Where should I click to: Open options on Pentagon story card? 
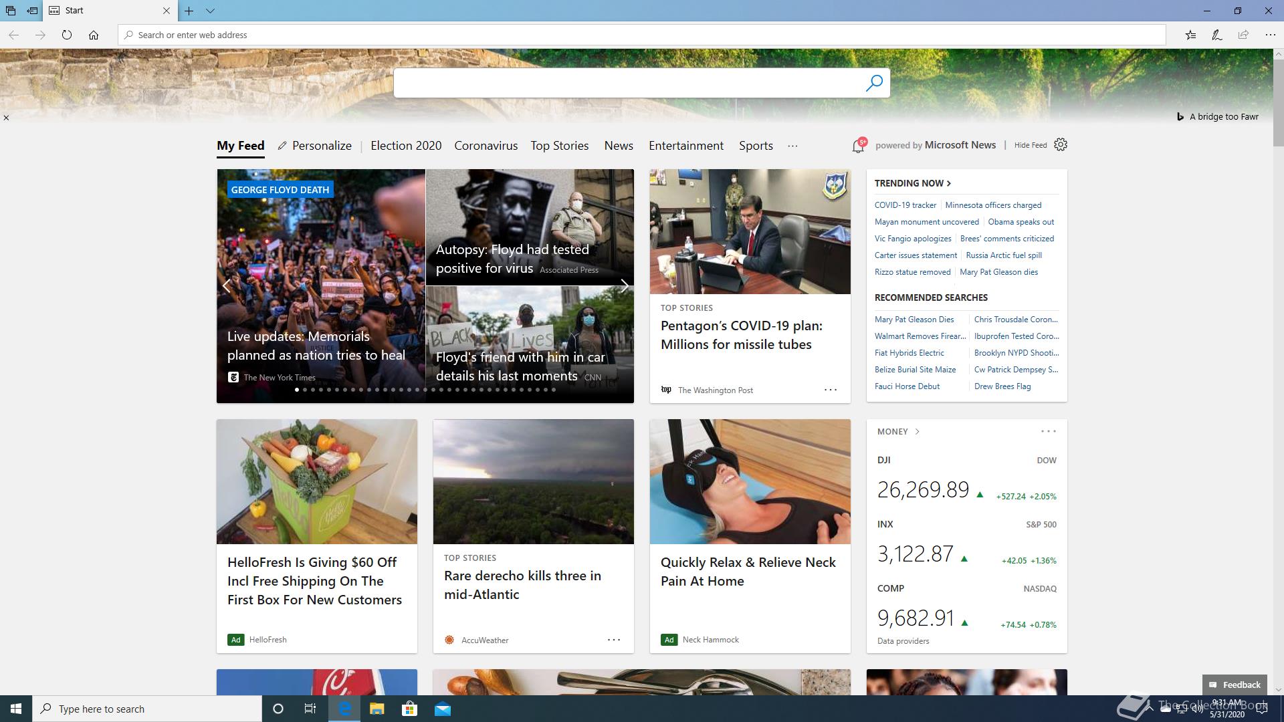tap(831, 390)
